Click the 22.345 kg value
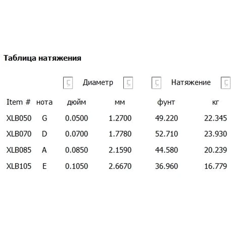231x231 pixels. point(215,118)
